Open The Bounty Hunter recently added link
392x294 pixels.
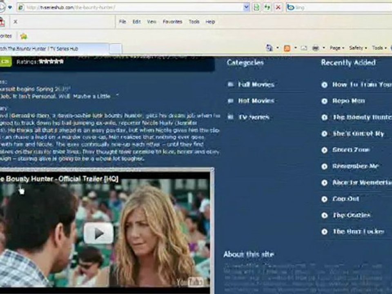point(362,117)
